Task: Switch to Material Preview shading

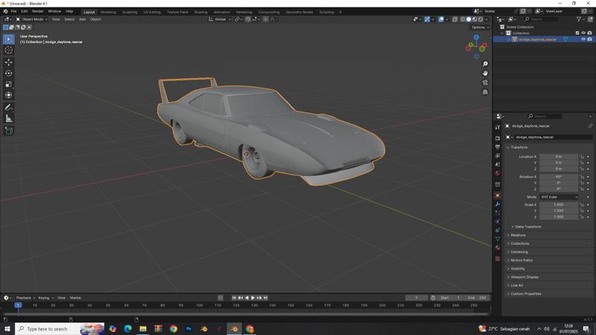Action: [475, 19]
